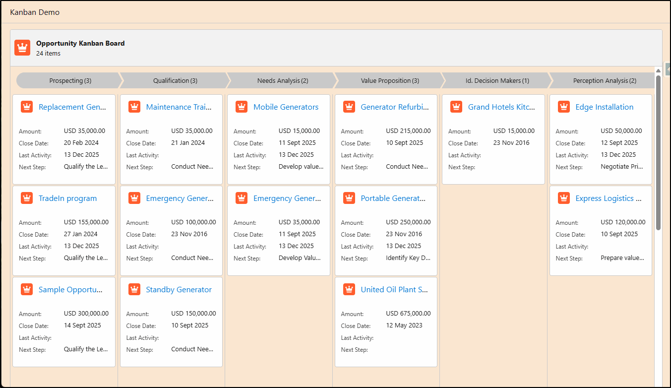671x388 pixels.
Task: Select the Id. Decision Makers (1) stage
Action: [497, 80]
